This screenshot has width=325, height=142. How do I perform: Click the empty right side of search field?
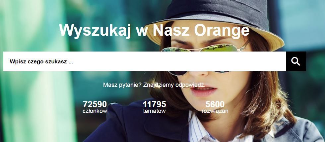click(228, 61)
